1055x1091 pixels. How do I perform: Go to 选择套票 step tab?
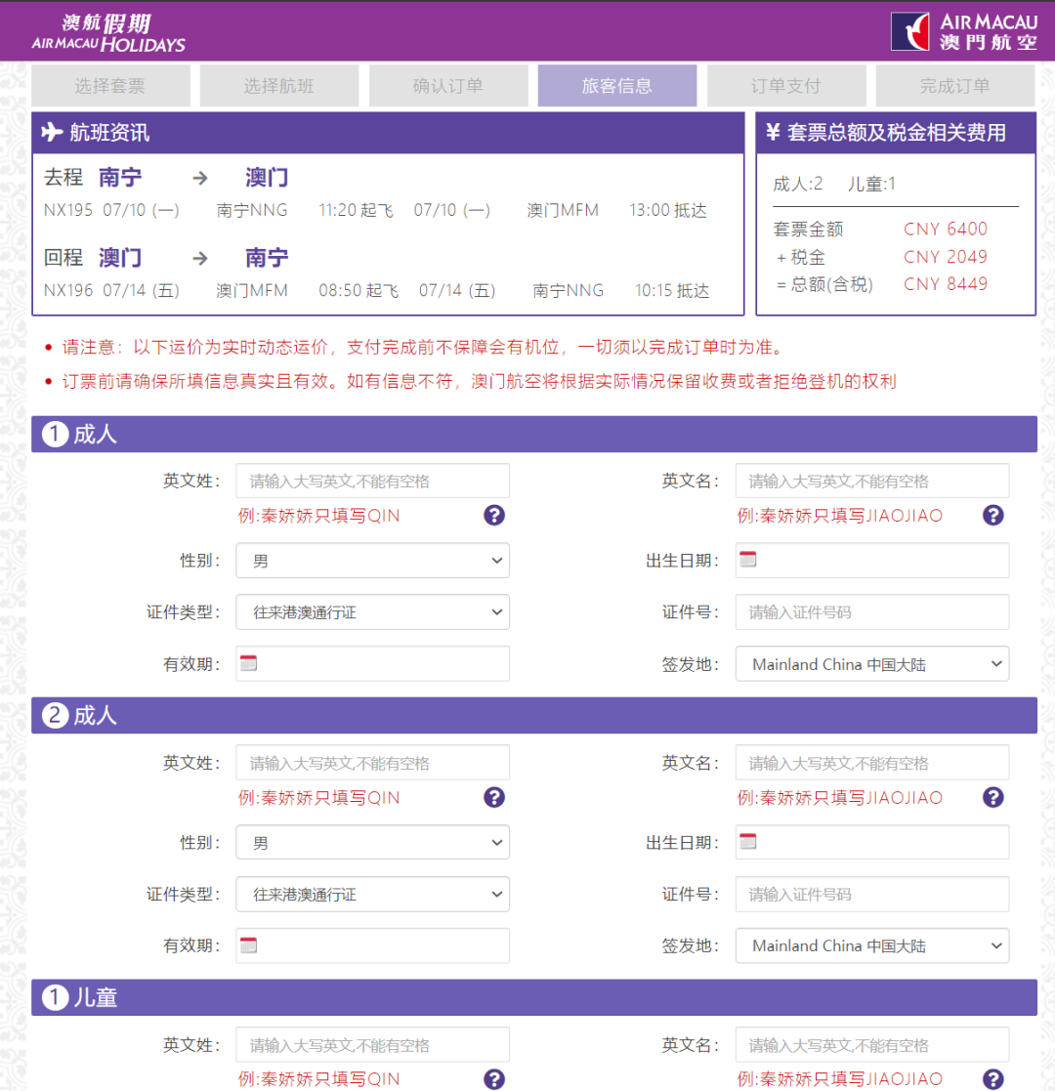[110, 86]
